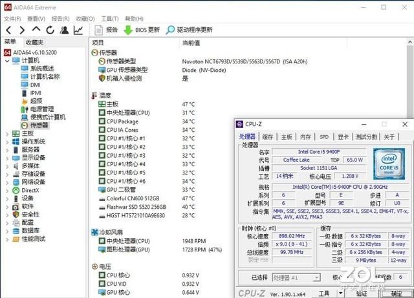Expand the 显示设备 tree node
Viewport: 414px width, 298px height.
(7, 158)
